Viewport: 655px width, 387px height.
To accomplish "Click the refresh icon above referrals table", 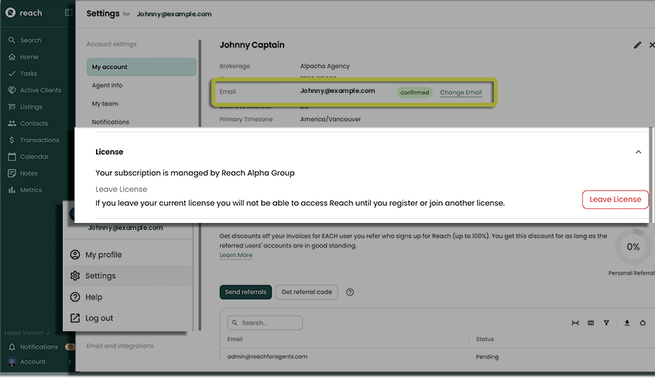I will pos(643,323).
